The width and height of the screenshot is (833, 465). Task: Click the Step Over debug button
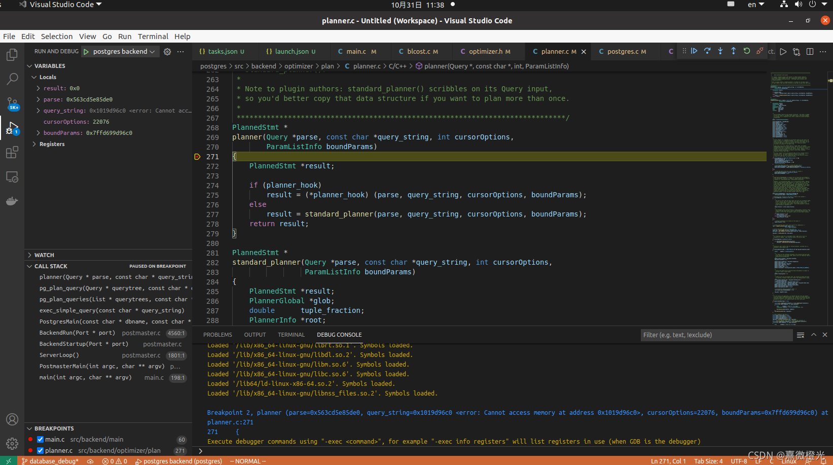point(707,51)
